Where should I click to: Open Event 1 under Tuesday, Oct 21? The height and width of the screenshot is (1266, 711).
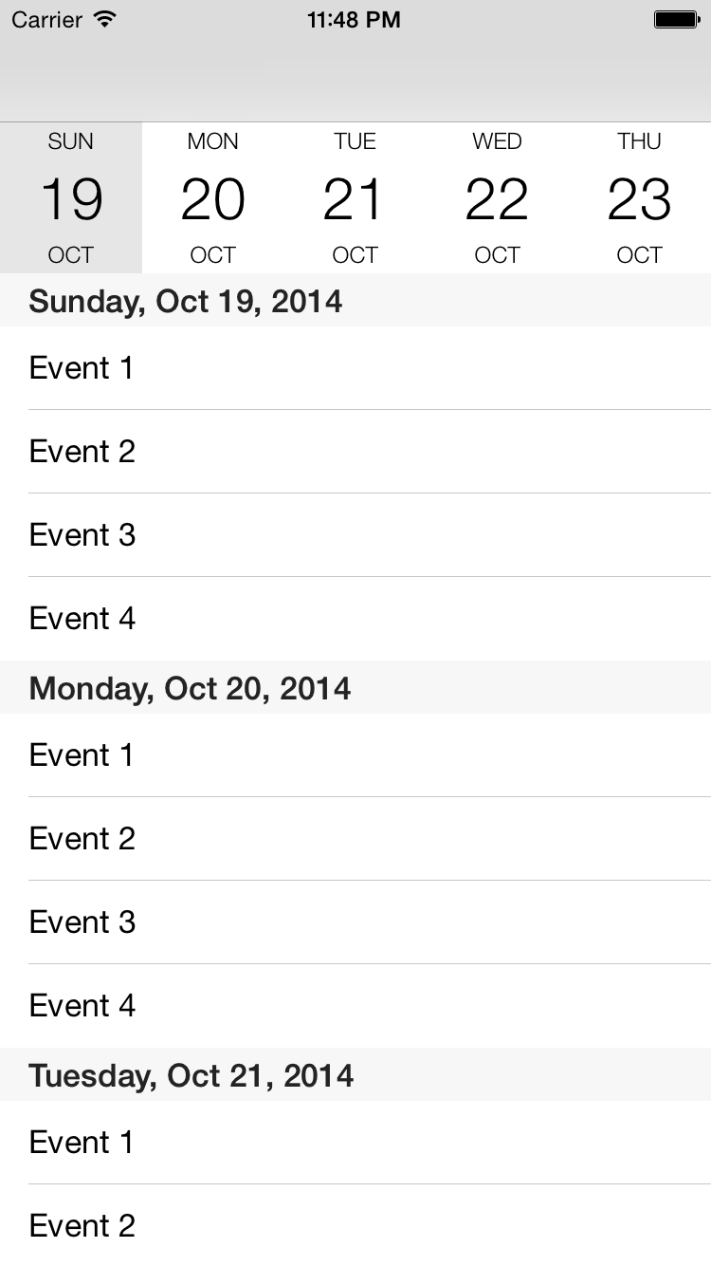coord(355,1143)
